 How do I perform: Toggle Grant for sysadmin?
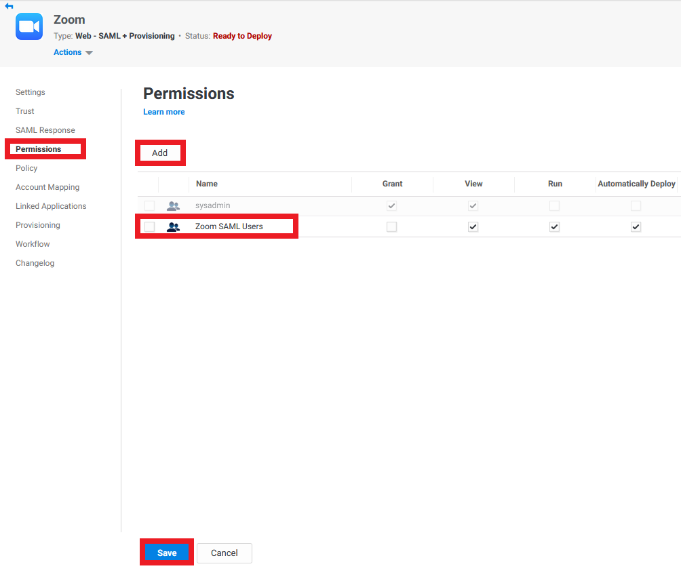coord(392,206)
